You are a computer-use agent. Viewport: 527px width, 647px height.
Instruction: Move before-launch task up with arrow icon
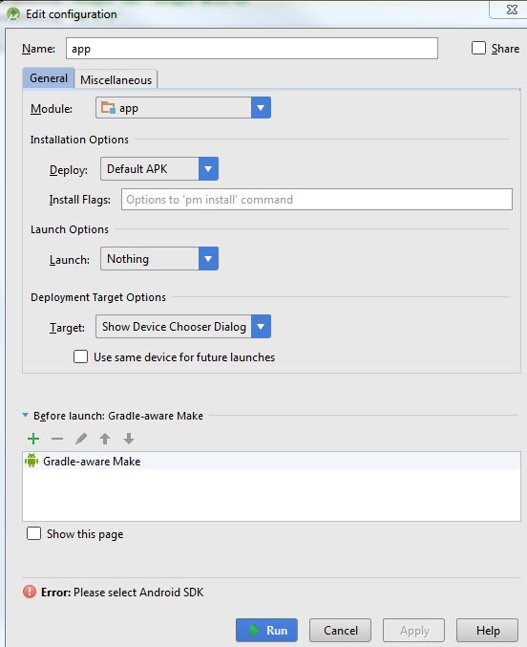pos(105,439)
